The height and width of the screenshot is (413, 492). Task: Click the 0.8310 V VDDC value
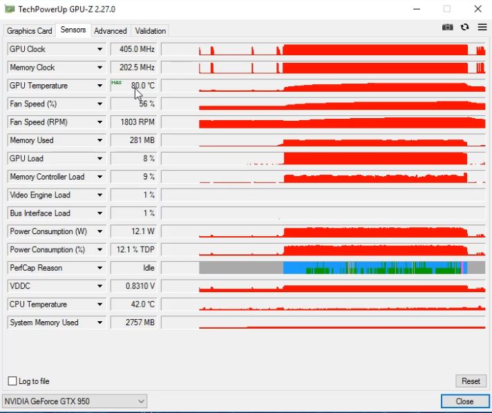(x=133, y=286)
